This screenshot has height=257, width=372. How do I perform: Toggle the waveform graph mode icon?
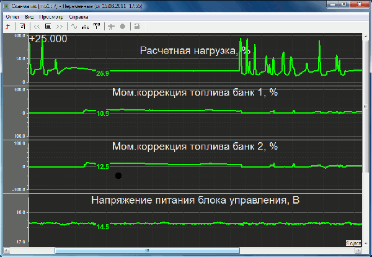pos(74,27)
